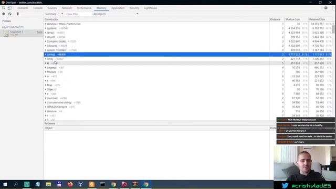Open the All objects filter dropdown
This screenshot has height=189, width=336.
tap(115, 14)
